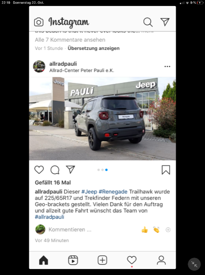Open the three-dots menu of allradpauli post
The width and height of the screenshot is (205, 275).
pyautogui.click(x=167, y=66)
